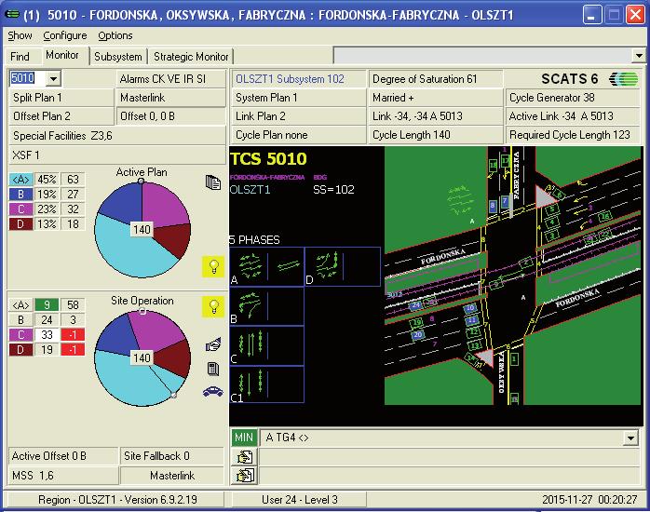
Task: Click the TCS 5010 title on map
Action: point(268,159)
